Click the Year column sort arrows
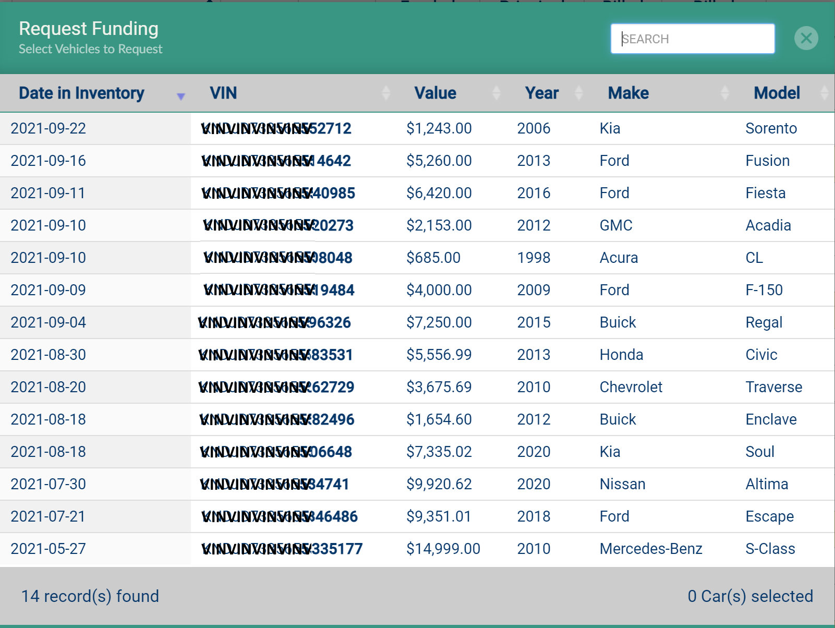The width and height of the screenshot is (835, 628). coord(578,93)
